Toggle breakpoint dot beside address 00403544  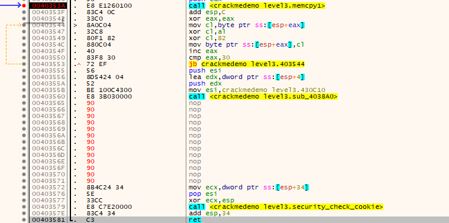[24, 25]
